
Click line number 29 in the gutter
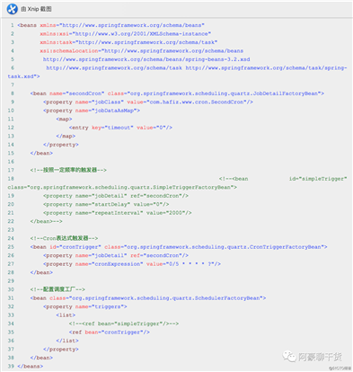(11, 281)
